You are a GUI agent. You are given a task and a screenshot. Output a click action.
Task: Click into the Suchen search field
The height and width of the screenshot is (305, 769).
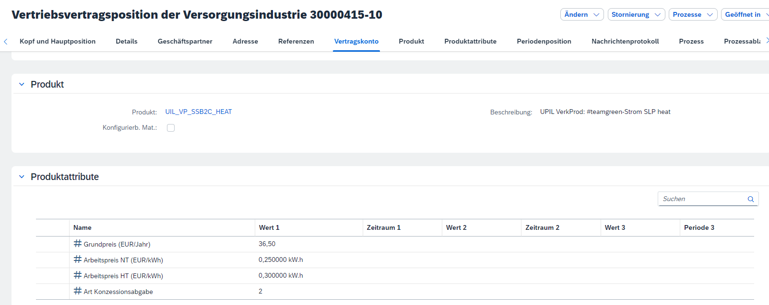click(x=700, y=199)
